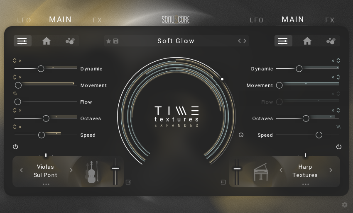353x213 pixels.
Task: Click the harp piano instrument icon
Action: [x=260, y=172]
